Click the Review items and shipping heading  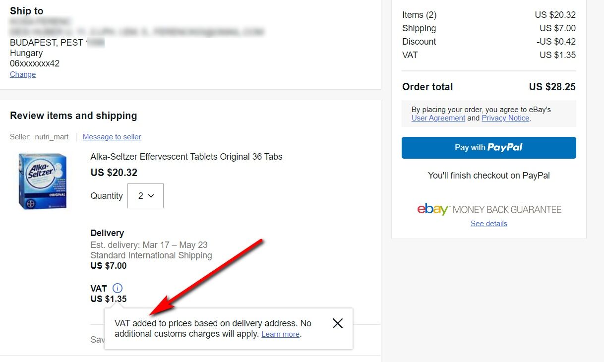point(73,116)
